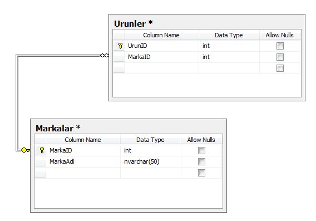Click the Column Name header in Urunler
The height and width of the screenshot is (221, 316).
(161, 35)
